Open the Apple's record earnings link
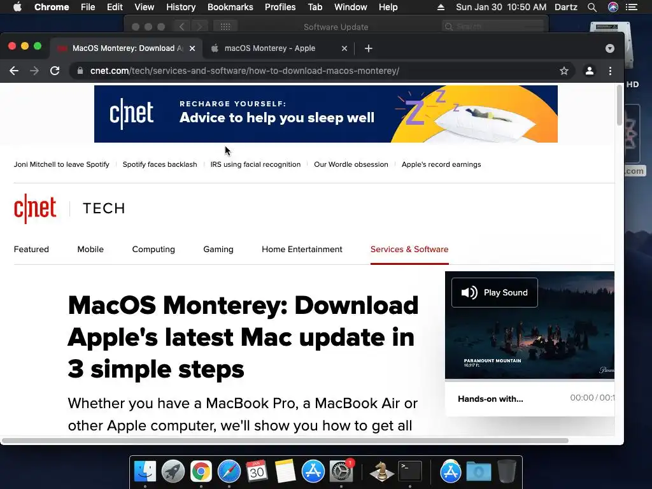652x489 pixels. tap(441, 164)
